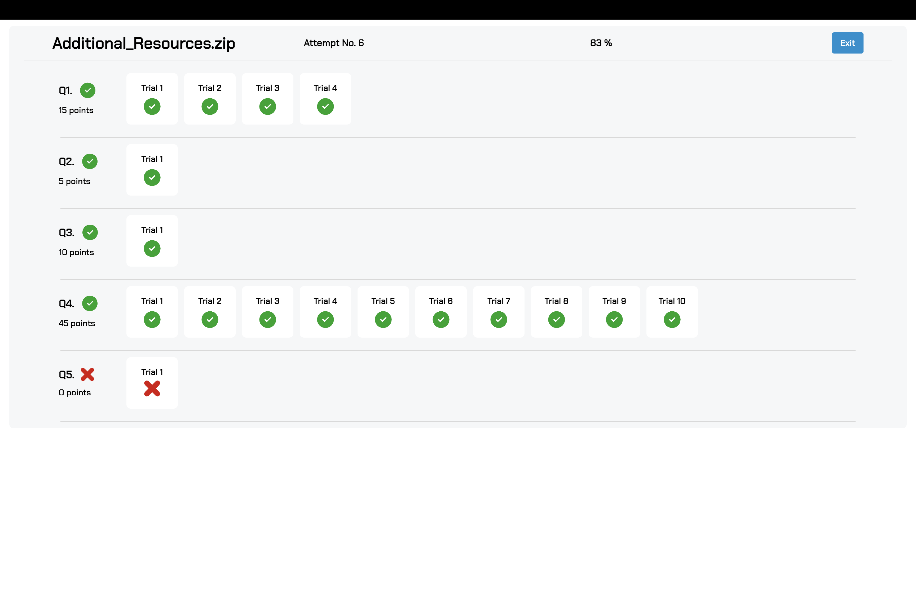Click the 0 points text
Viewport: 916px width, 592px height.
[74, 392]
